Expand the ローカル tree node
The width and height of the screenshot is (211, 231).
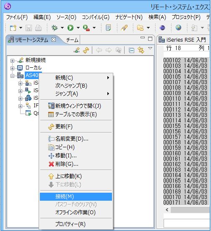(12, 68)
